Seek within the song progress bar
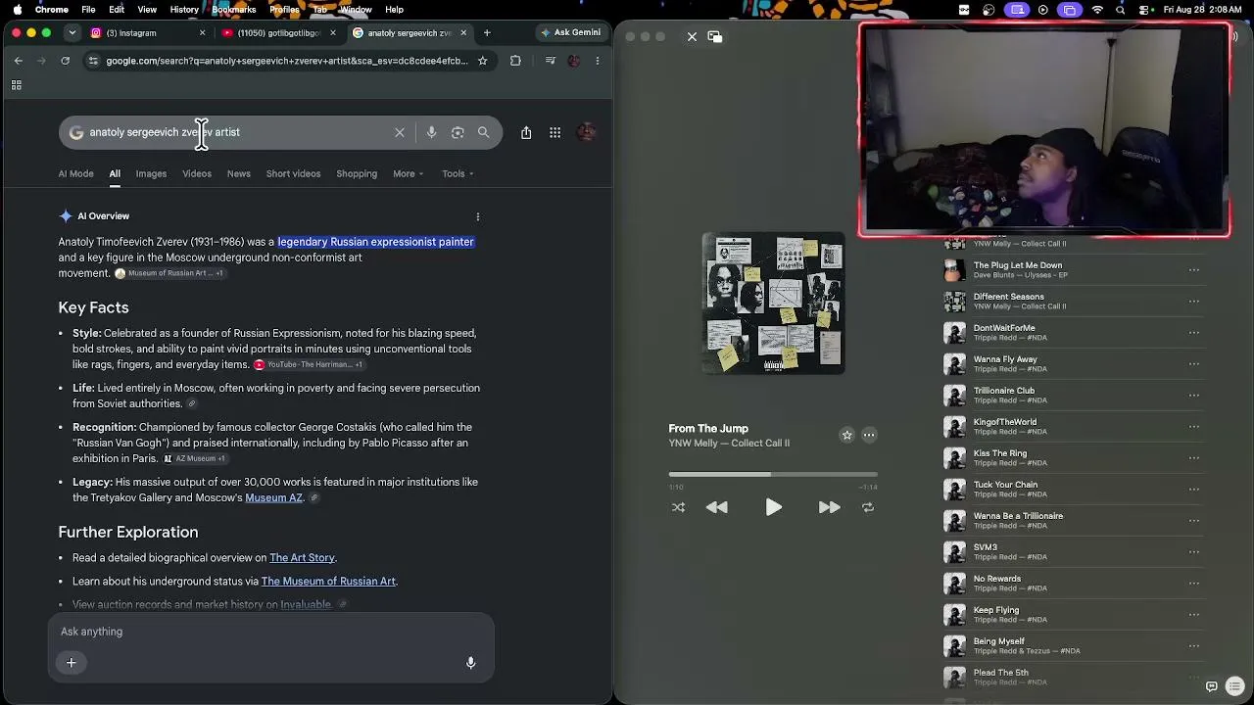Image resolution: width=1254 pixels, height=705 pixels. (773, 475)
